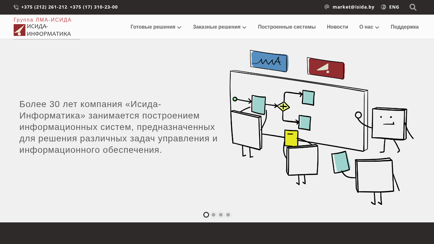Expand chevron next to Готовые решения

(179, 27)
